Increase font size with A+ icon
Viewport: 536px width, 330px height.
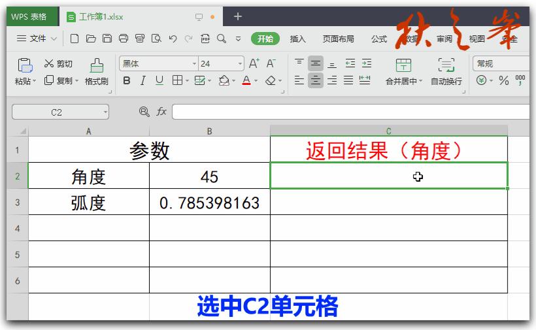tap(254, 63)
